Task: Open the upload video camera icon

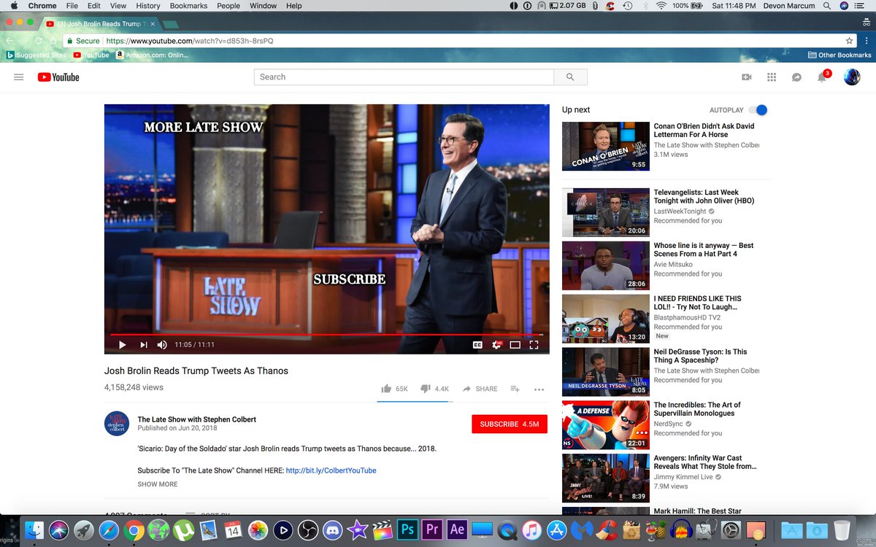Action: click(x=747, y=77)
